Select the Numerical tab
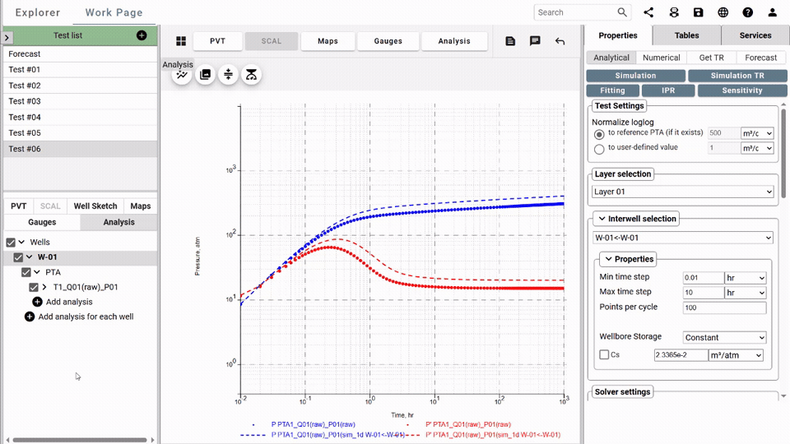This screenshot has height=444, width=790. coord(661,58)
